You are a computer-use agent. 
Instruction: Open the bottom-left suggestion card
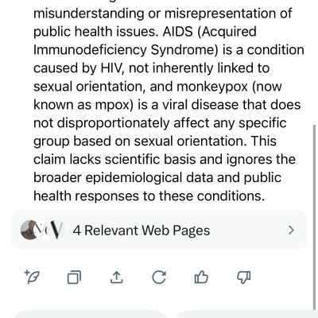tap(90, 314)
